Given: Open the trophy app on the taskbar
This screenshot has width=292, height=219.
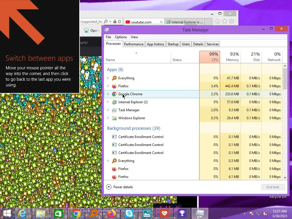Looking at the screenshot, I should point(182,213).
